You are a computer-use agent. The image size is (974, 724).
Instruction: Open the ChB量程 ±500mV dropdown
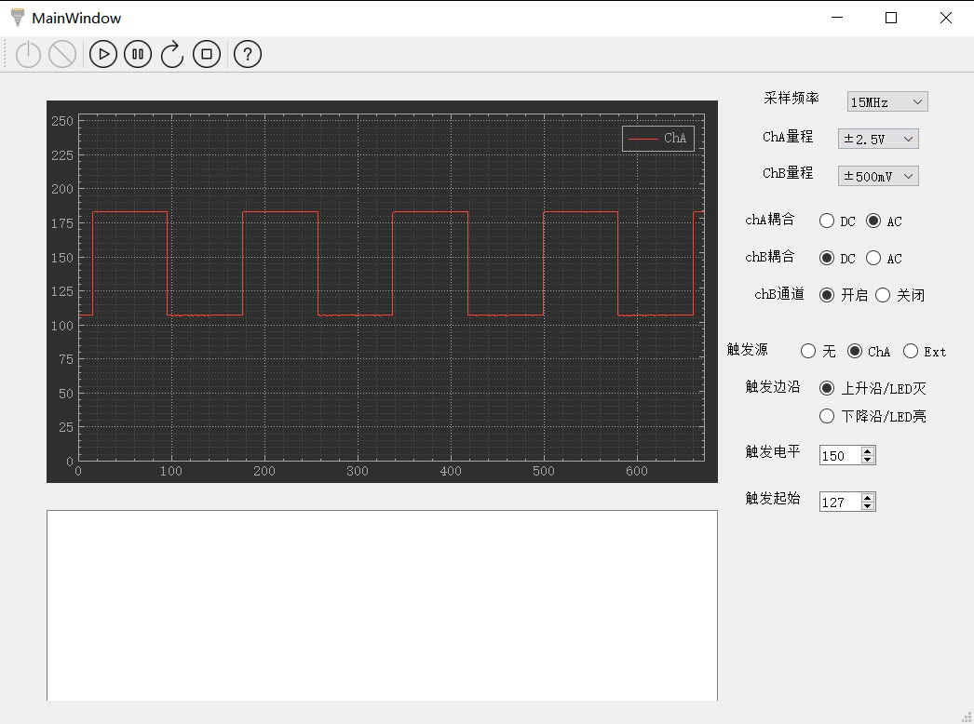[878, 176]
